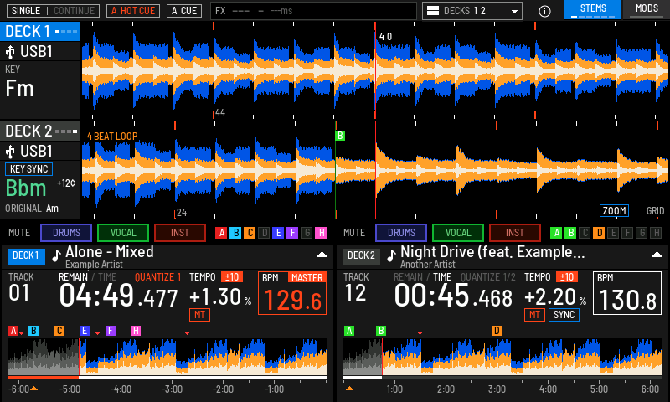Image resolution: width=670 pixels, height=402 pixels.
Task: Select Deck 1 hot cue H pad
Action: (x=321, y=233)
